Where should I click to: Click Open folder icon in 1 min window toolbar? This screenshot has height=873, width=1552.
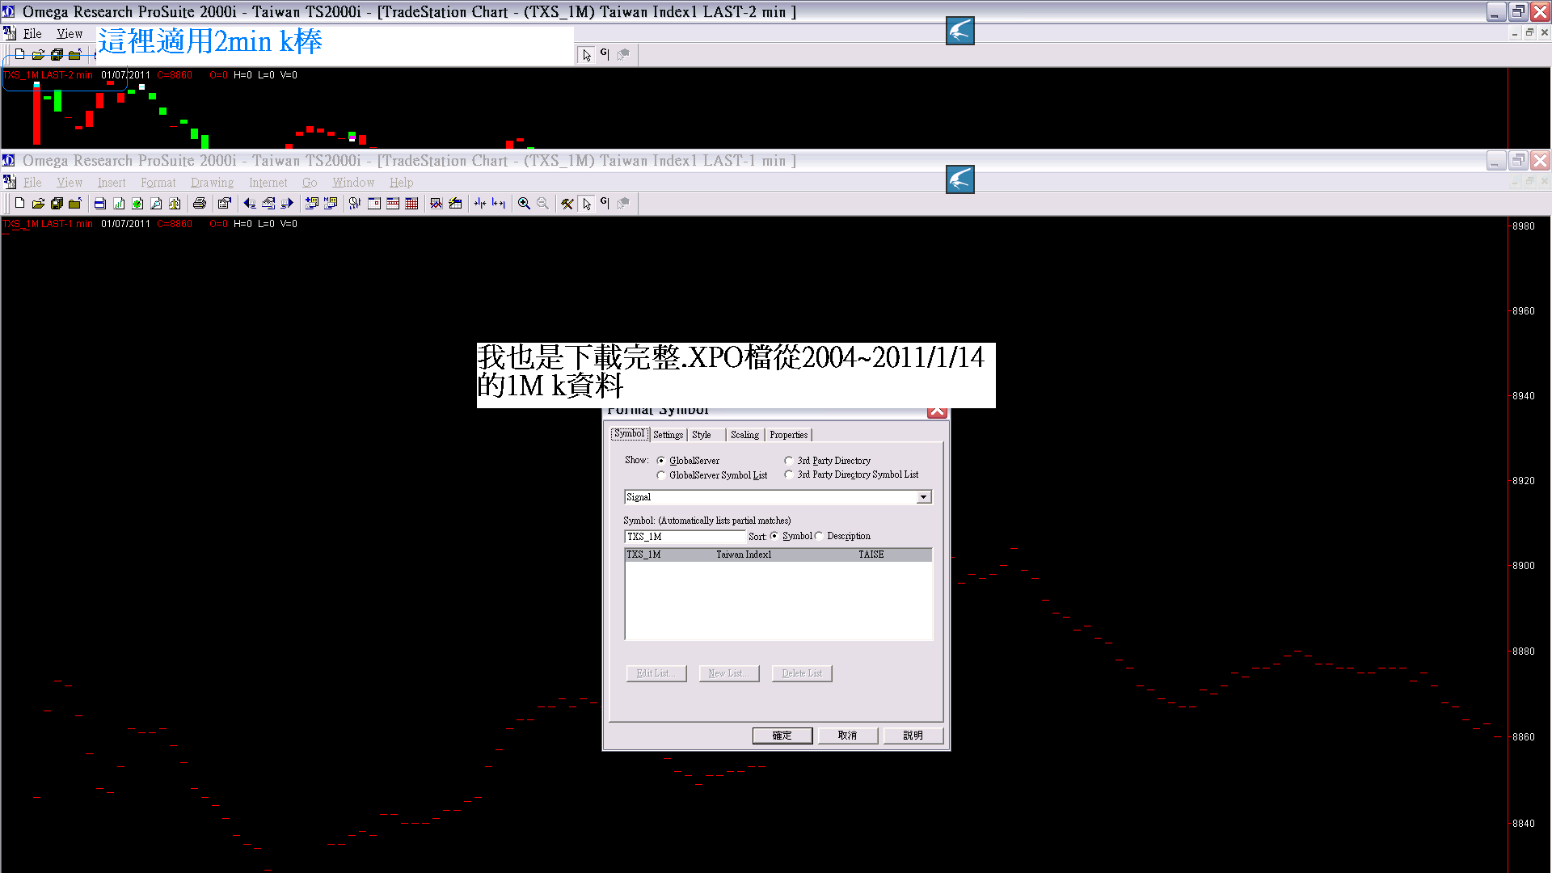(38, 203)
